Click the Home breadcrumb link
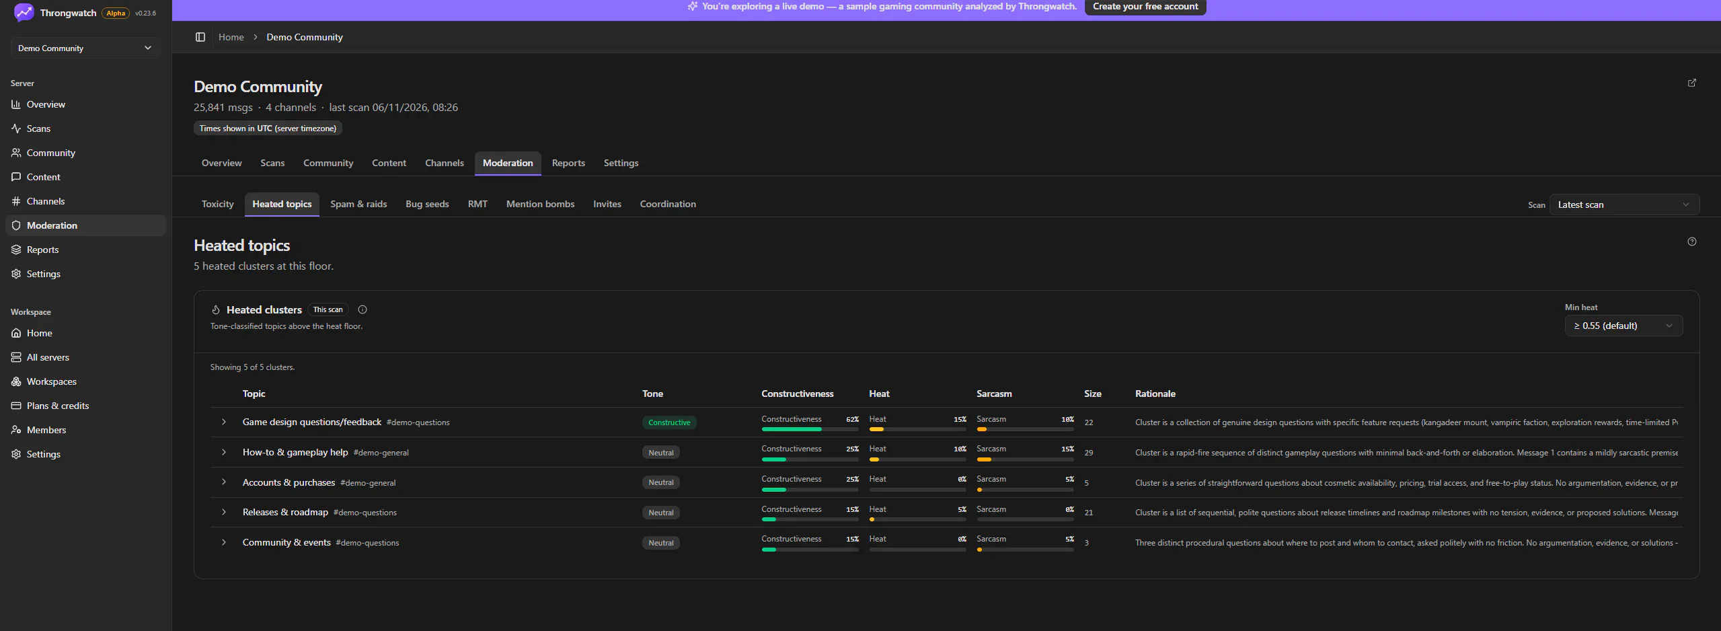The width and height of the screenshot is (1721, 631). [231, 37]
